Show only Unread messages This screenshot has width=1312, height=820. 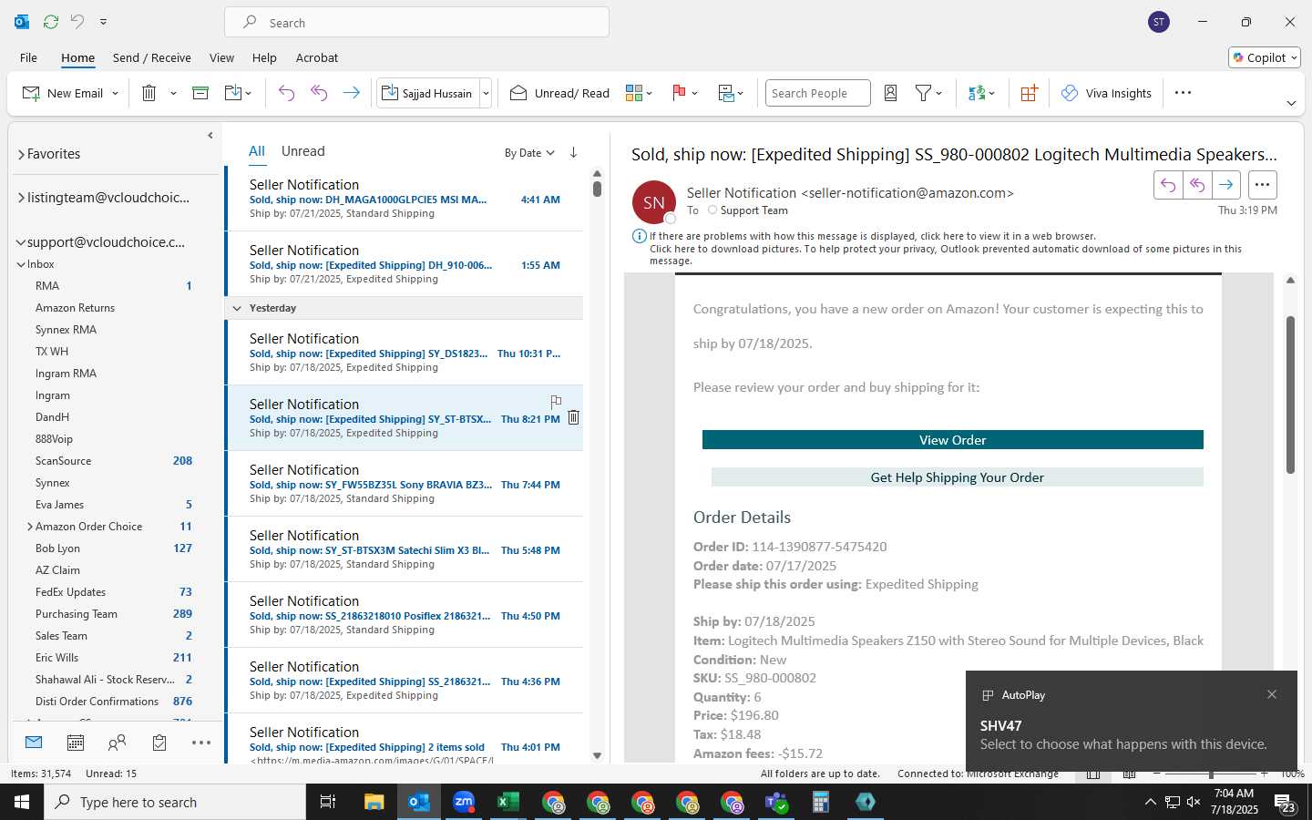point(302,151)
